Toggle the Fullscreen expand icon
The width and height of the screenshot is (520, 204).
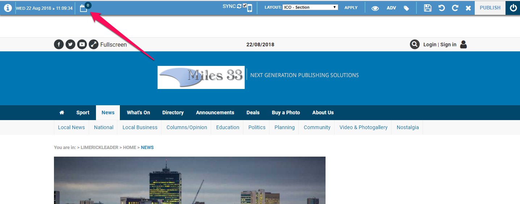[93, 44]
